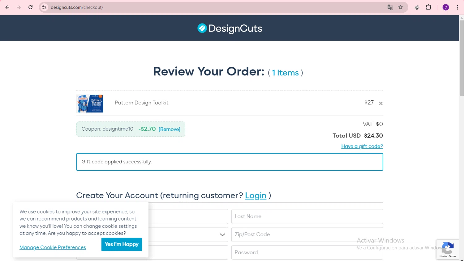The width and height of the screenshot is (464, 261).
Task: Click the reCAPTCHA badge
Action: coord(448,249)
